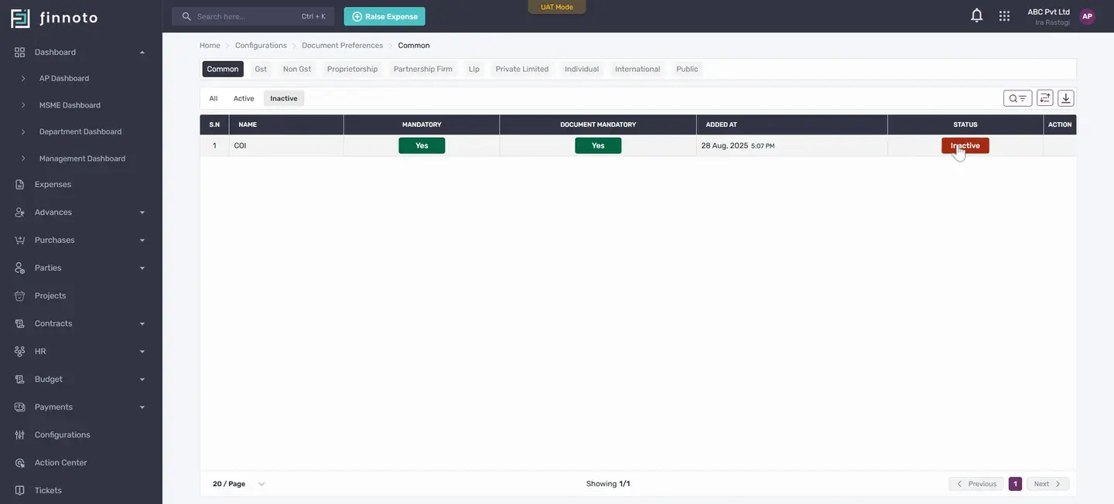This screenshot has height=504, width=1114.
Task: Switch to the Partnership Firm tab
Action: (x=423, y=69)
